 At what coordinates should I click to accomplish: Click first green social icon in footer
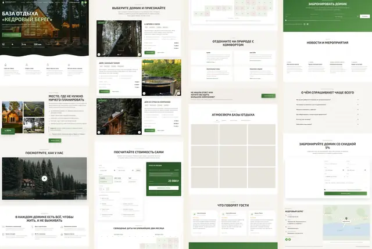pyautogui.click(x=287, y=240)
